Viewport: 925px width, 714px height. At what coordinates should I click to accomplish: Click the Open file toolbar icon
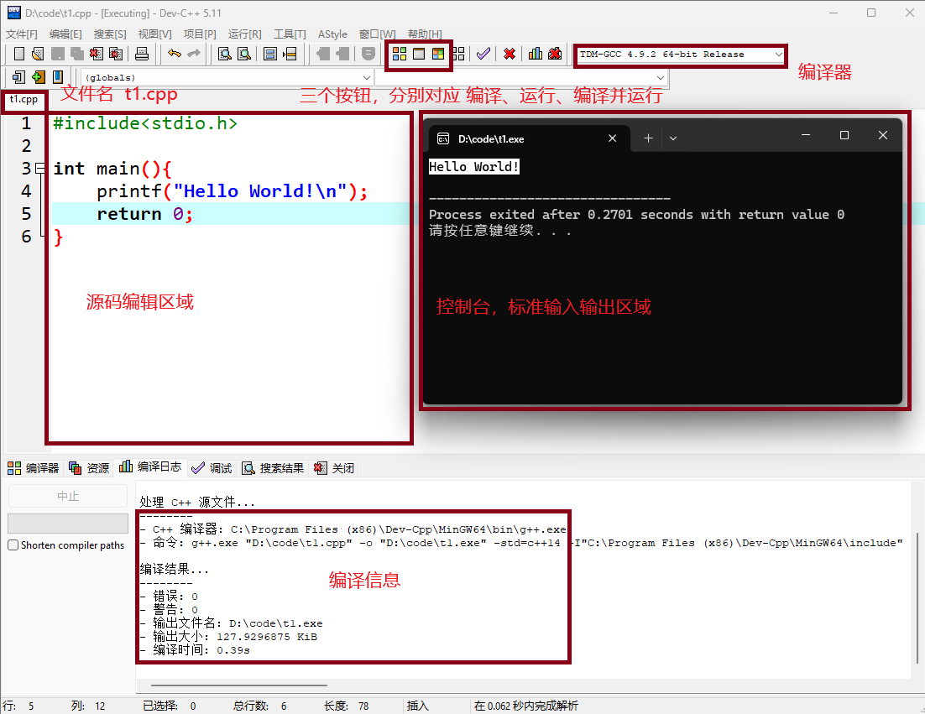pyautogui.click(x=38, y=55)
